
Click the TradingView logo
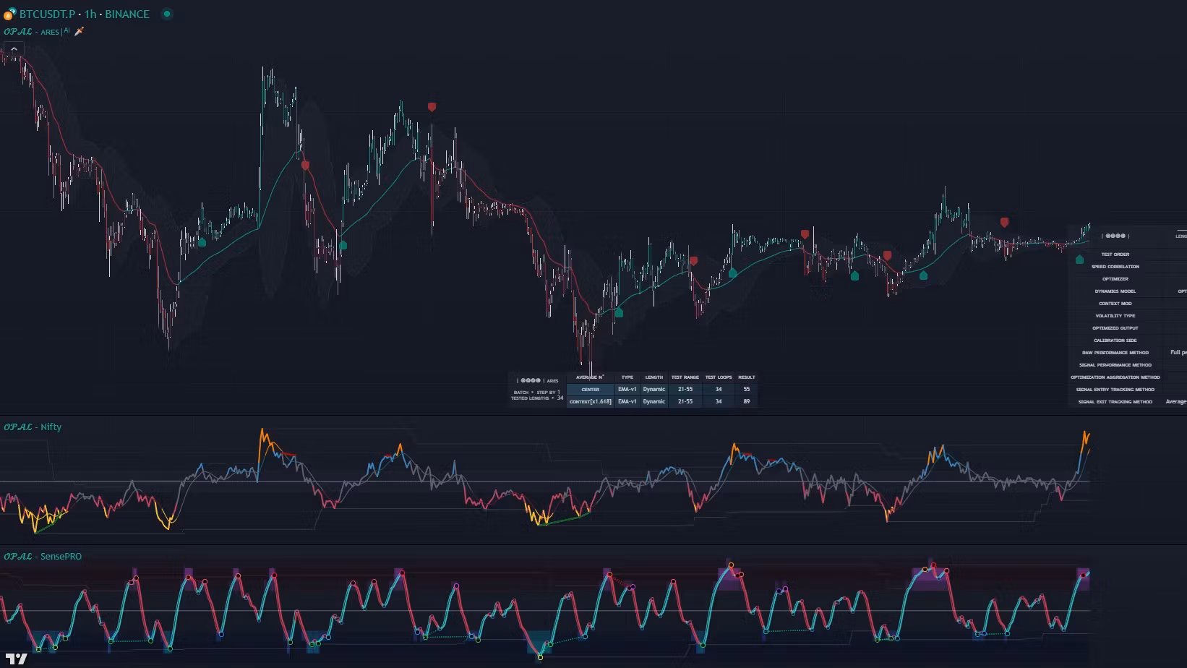(x=16, y=659)
